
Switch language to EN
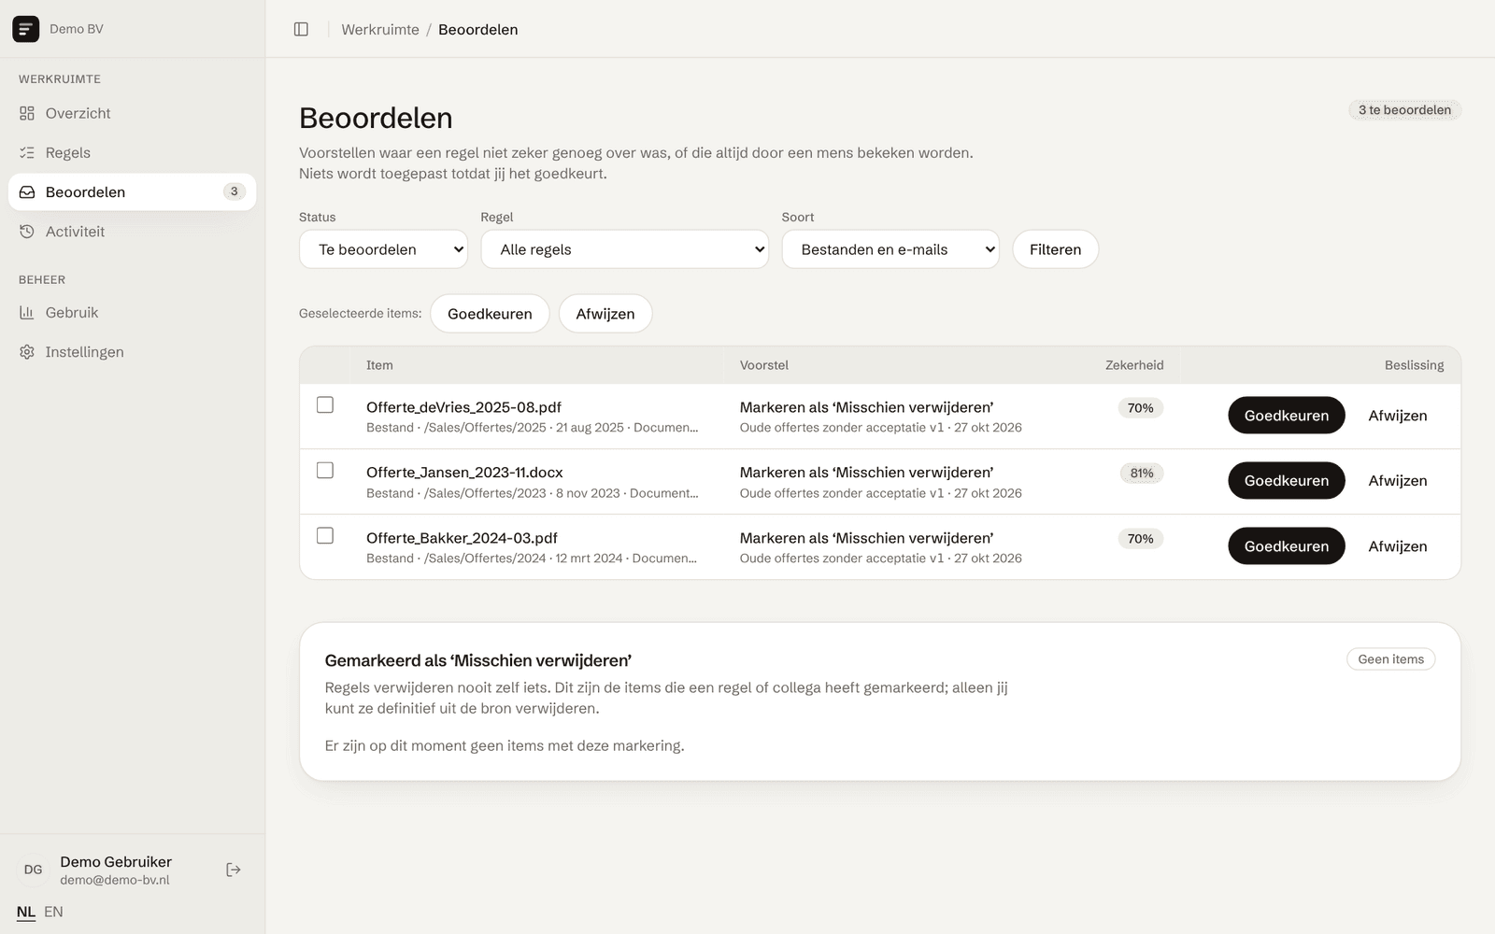(x=53, y=912)
